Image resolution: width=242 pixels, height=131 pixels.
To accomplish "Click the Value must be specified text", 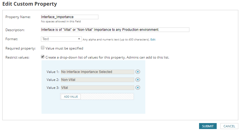I will tap(64, 48).
